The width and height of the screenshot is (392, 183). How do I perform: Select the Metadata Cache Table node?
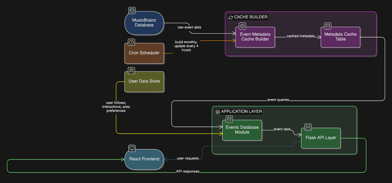pos(340,37)
